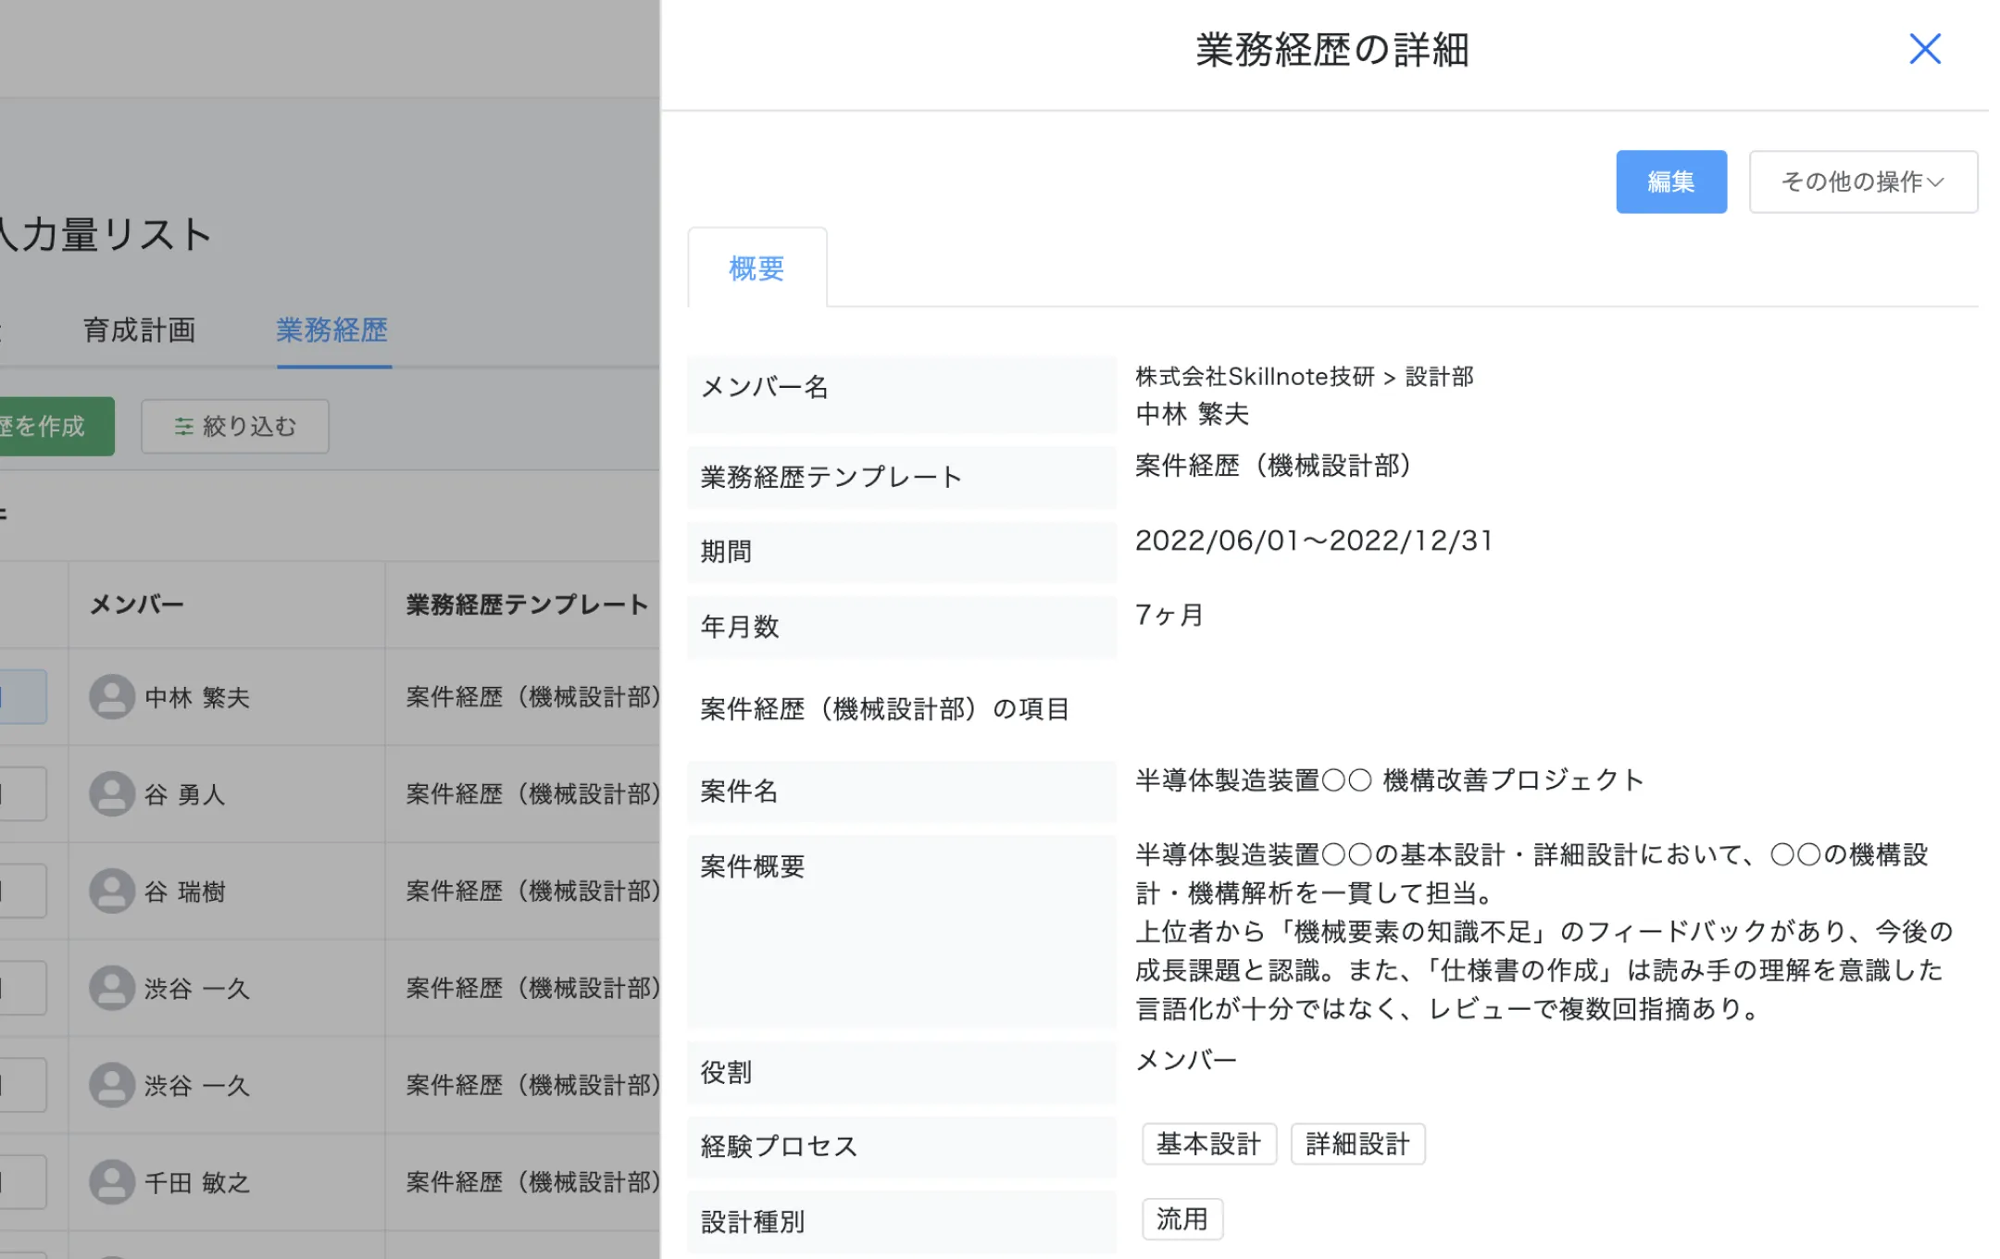The height and width of the screenshot is (1259, 2000).
Task: Click the blue 編集 button
Action: click(x=1670, y=181)
